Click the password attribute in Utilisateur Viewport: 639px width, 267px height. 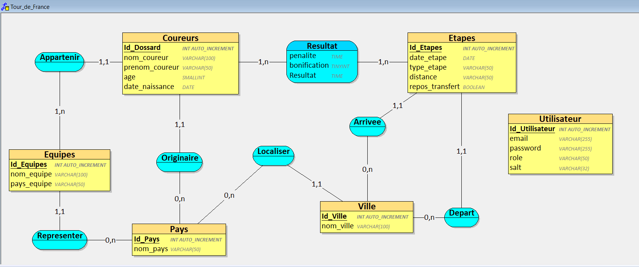(525, 148)
